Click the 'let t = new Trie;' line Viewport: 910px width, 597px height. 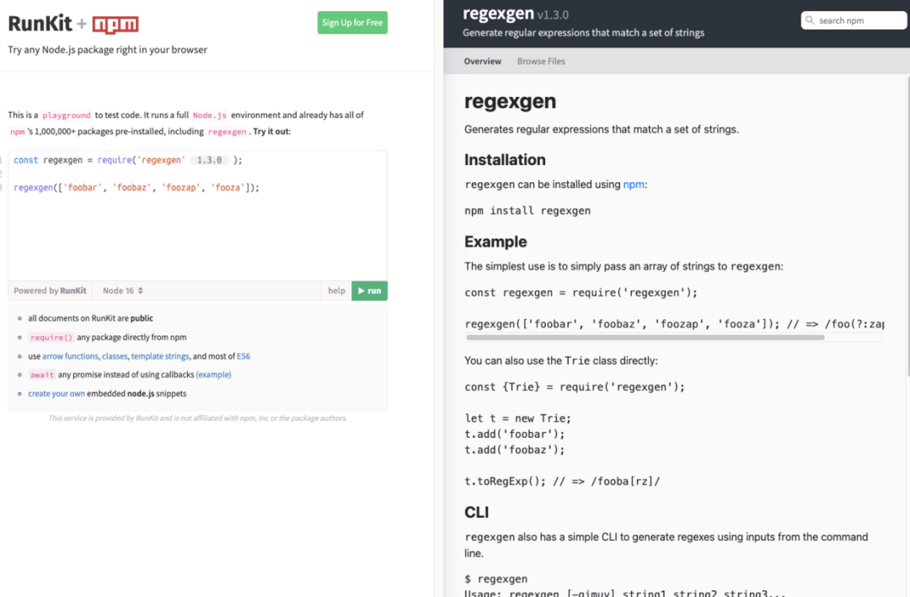coord(517,418)
